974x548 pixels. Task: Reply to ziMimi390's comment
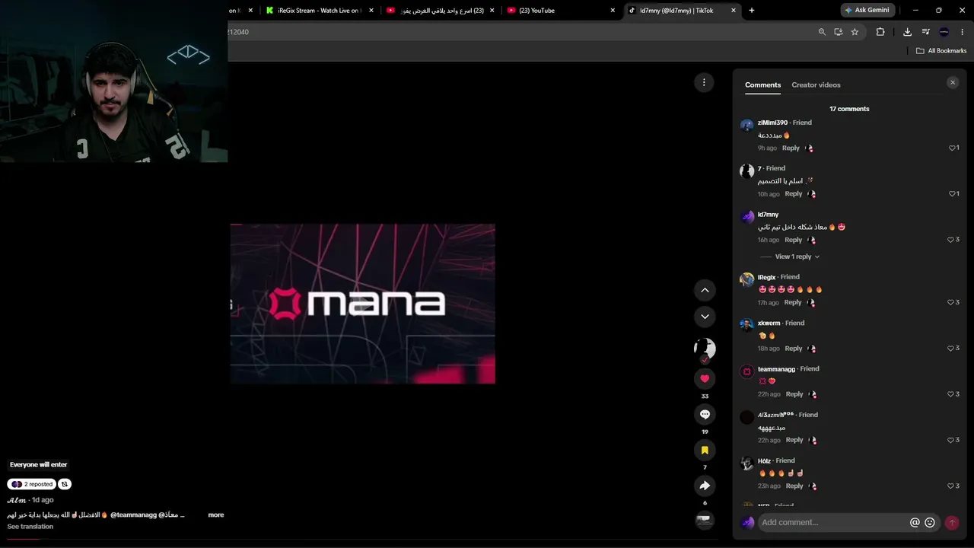coord(791,148)
